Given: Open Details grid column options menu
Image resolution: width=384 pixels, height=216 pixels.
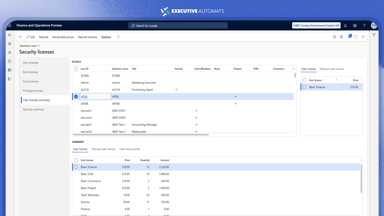Looking at the screenshot, I should (295, 69).
